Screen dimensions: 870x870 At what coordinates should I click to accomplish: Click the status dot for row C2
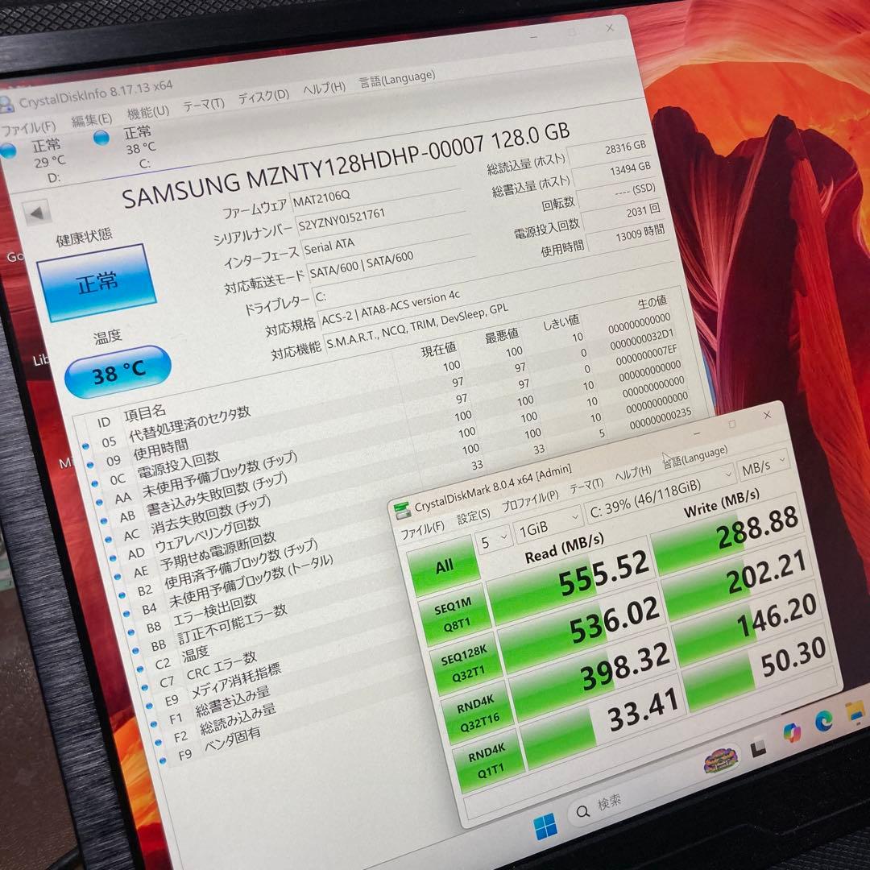pyautogui.click(x=140, y=669)
